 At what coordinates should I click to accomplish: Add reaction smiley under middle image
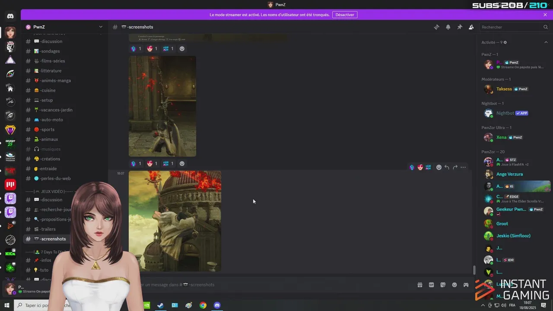[x=182, y=164]
